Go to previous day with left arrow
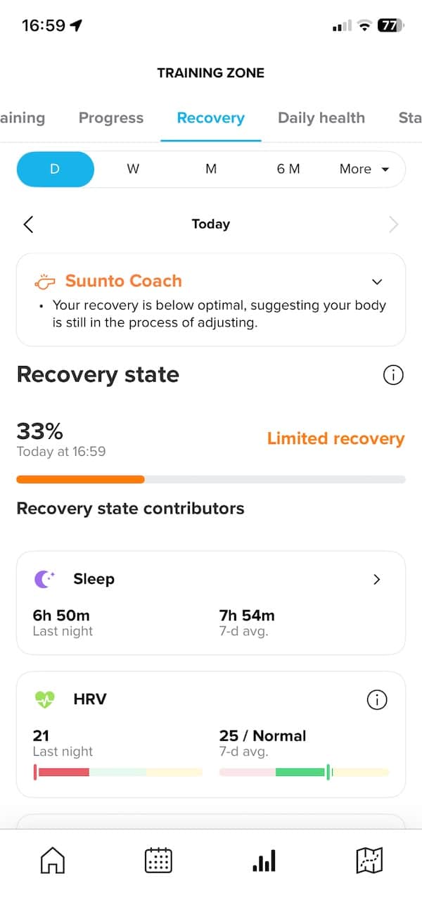The image size is (422, 914). [x=28, y=224]
